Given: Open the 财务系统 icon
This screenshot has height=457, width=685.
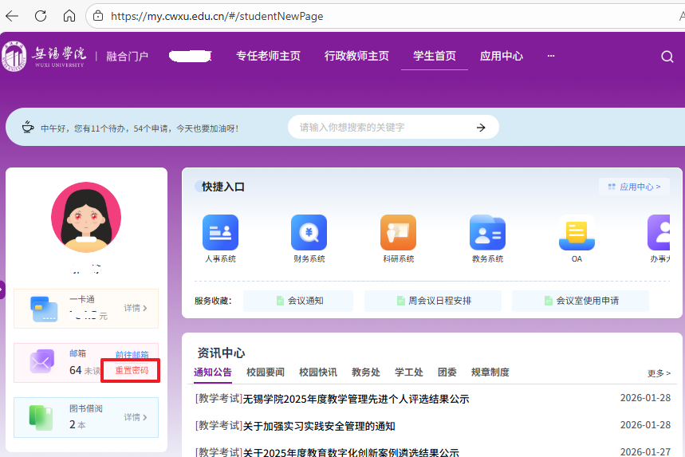Looking at the screenshot, I should 309,233.
